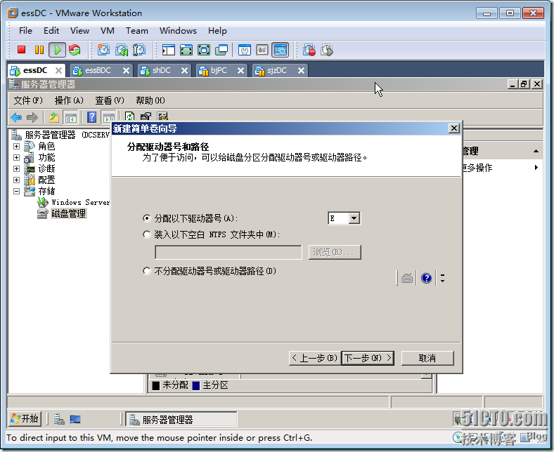Image resolution: width=554 pixels, height=452 pixels.
Task: Click the appliance view toolbar icon
Action: point(262,50)
